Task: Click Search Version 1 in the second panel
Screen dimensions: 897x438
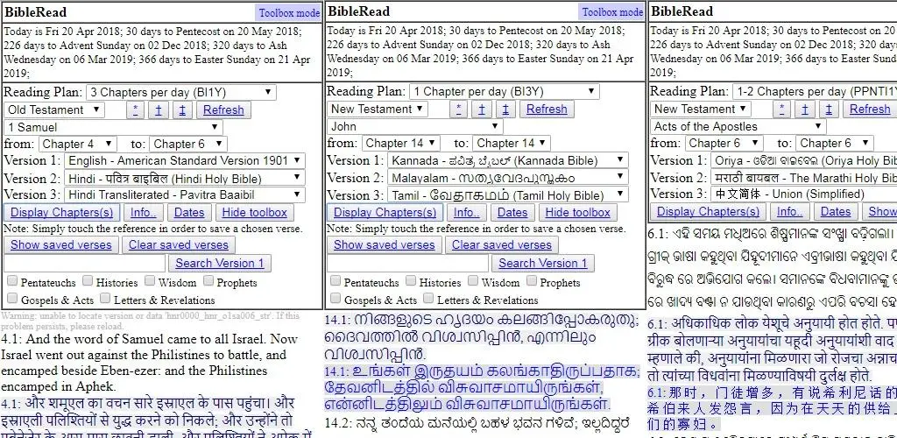Action: point(543,263)
